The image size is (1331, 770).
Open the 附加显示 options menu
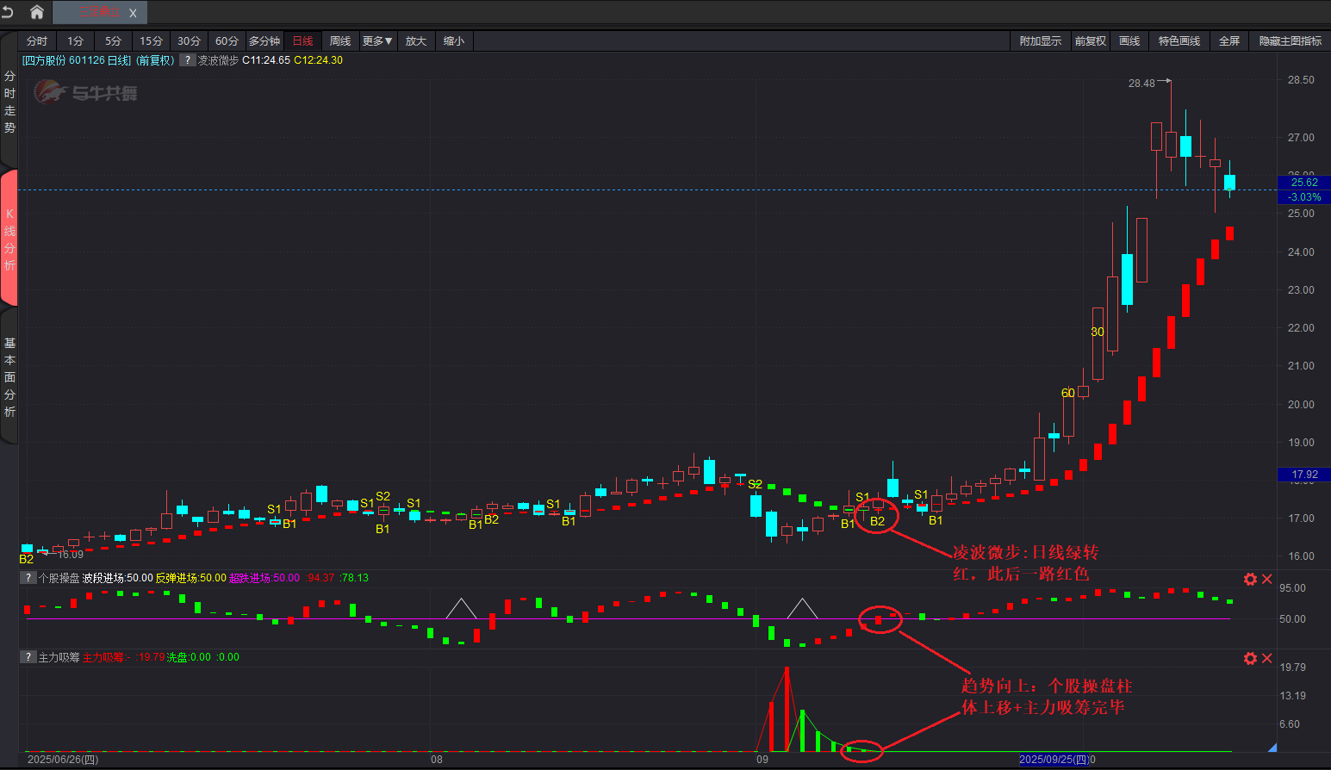[x=1040, y=41]
